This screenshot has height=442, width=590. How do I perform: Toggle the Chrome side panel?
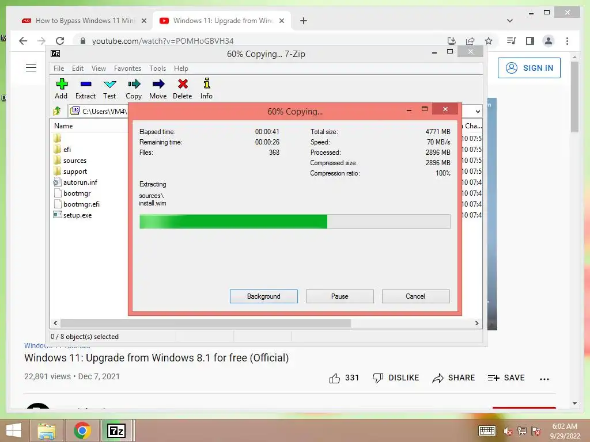(530, 41)
